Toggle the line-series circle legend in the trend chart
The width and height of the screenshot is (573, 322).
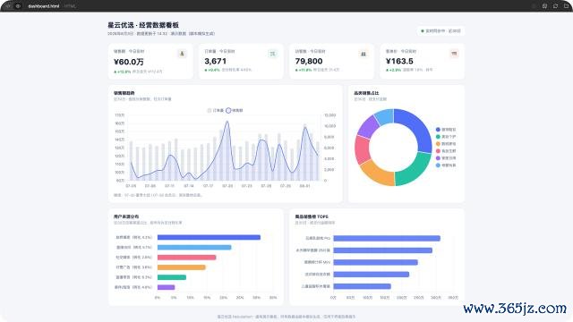(235, 110)
